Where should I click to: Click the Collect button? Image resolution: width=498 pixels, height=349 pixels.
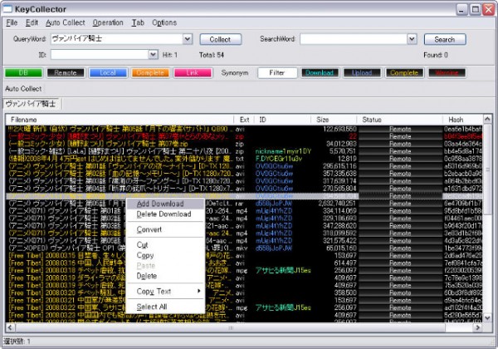[221, 39]
